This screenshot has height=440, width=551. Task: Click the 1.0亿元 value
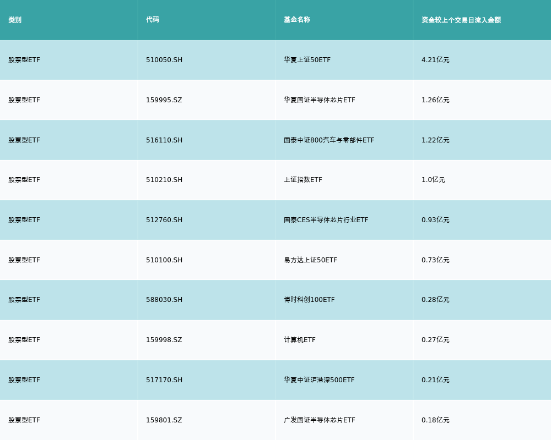[433, 180]
